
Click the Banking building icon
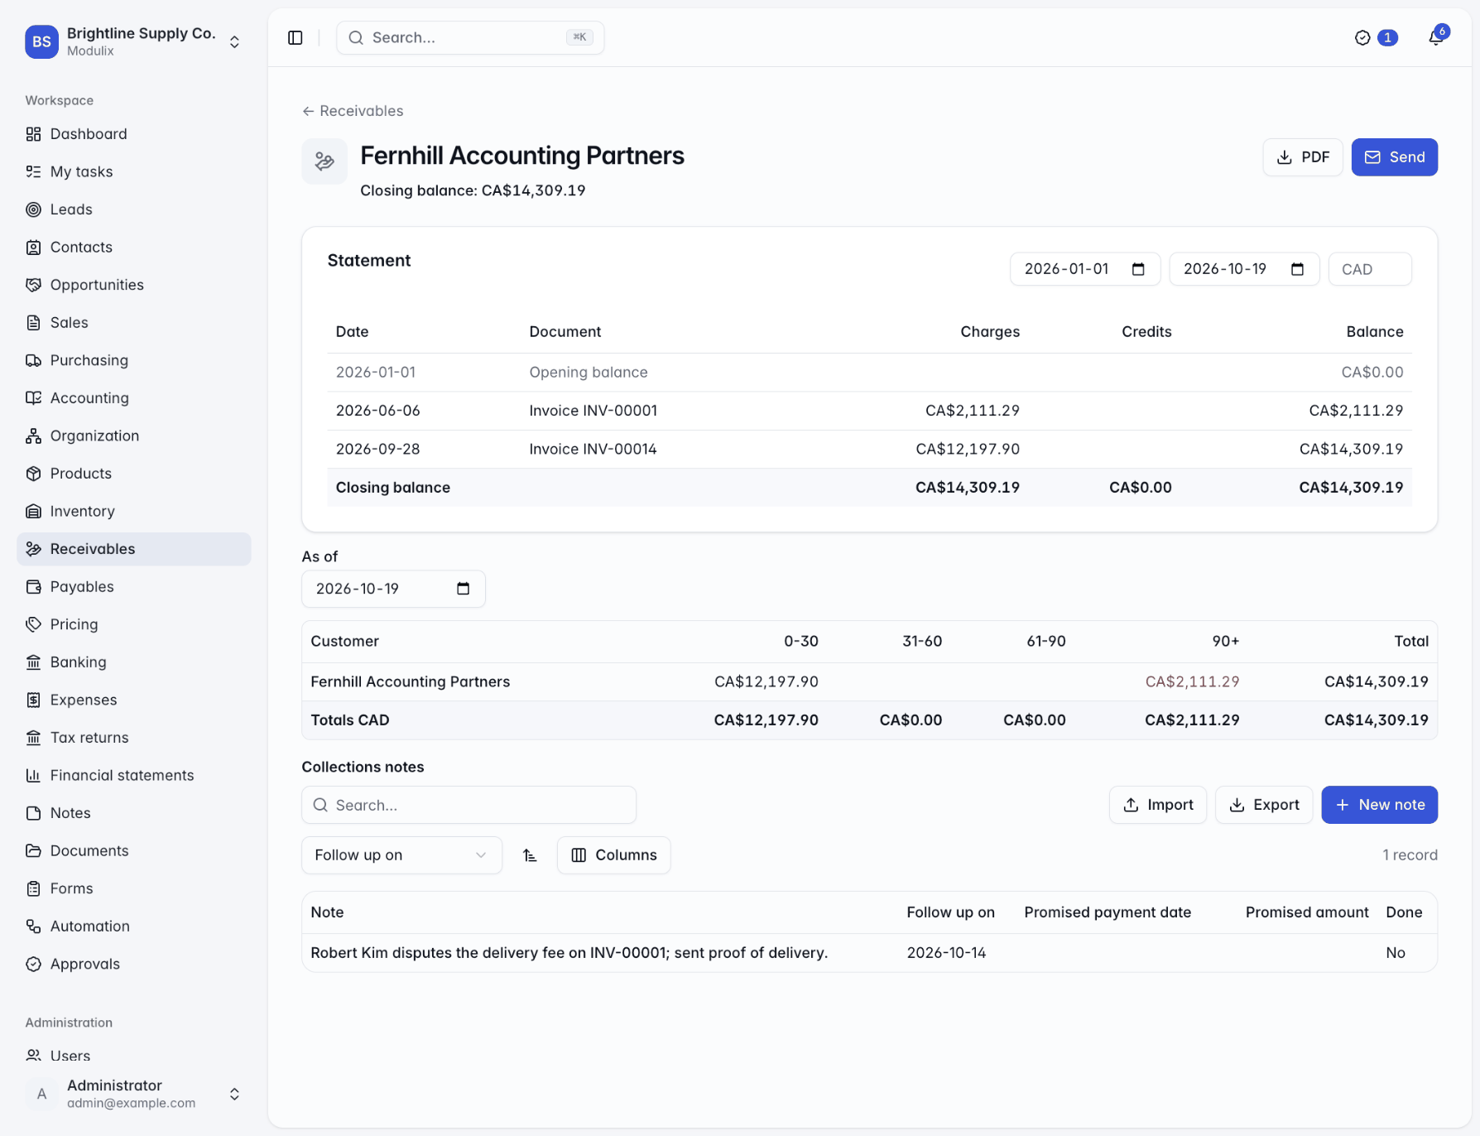tap(33, 662)
